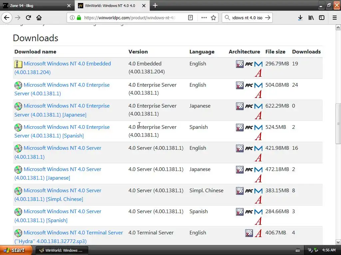341x255 pixels.
Task: Open the Library menu
Action: click(x=311, y=18)
